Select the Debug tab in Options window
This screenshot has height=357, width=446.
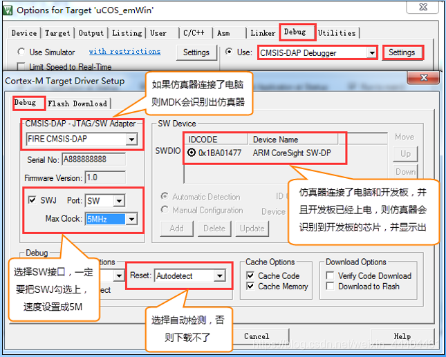point(295,32)
